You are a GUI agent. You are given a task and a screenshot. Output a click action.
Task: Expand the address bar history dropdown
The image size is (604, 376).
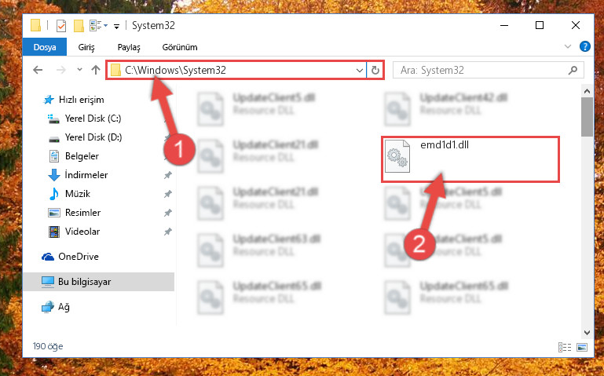[x=359, y=71]
